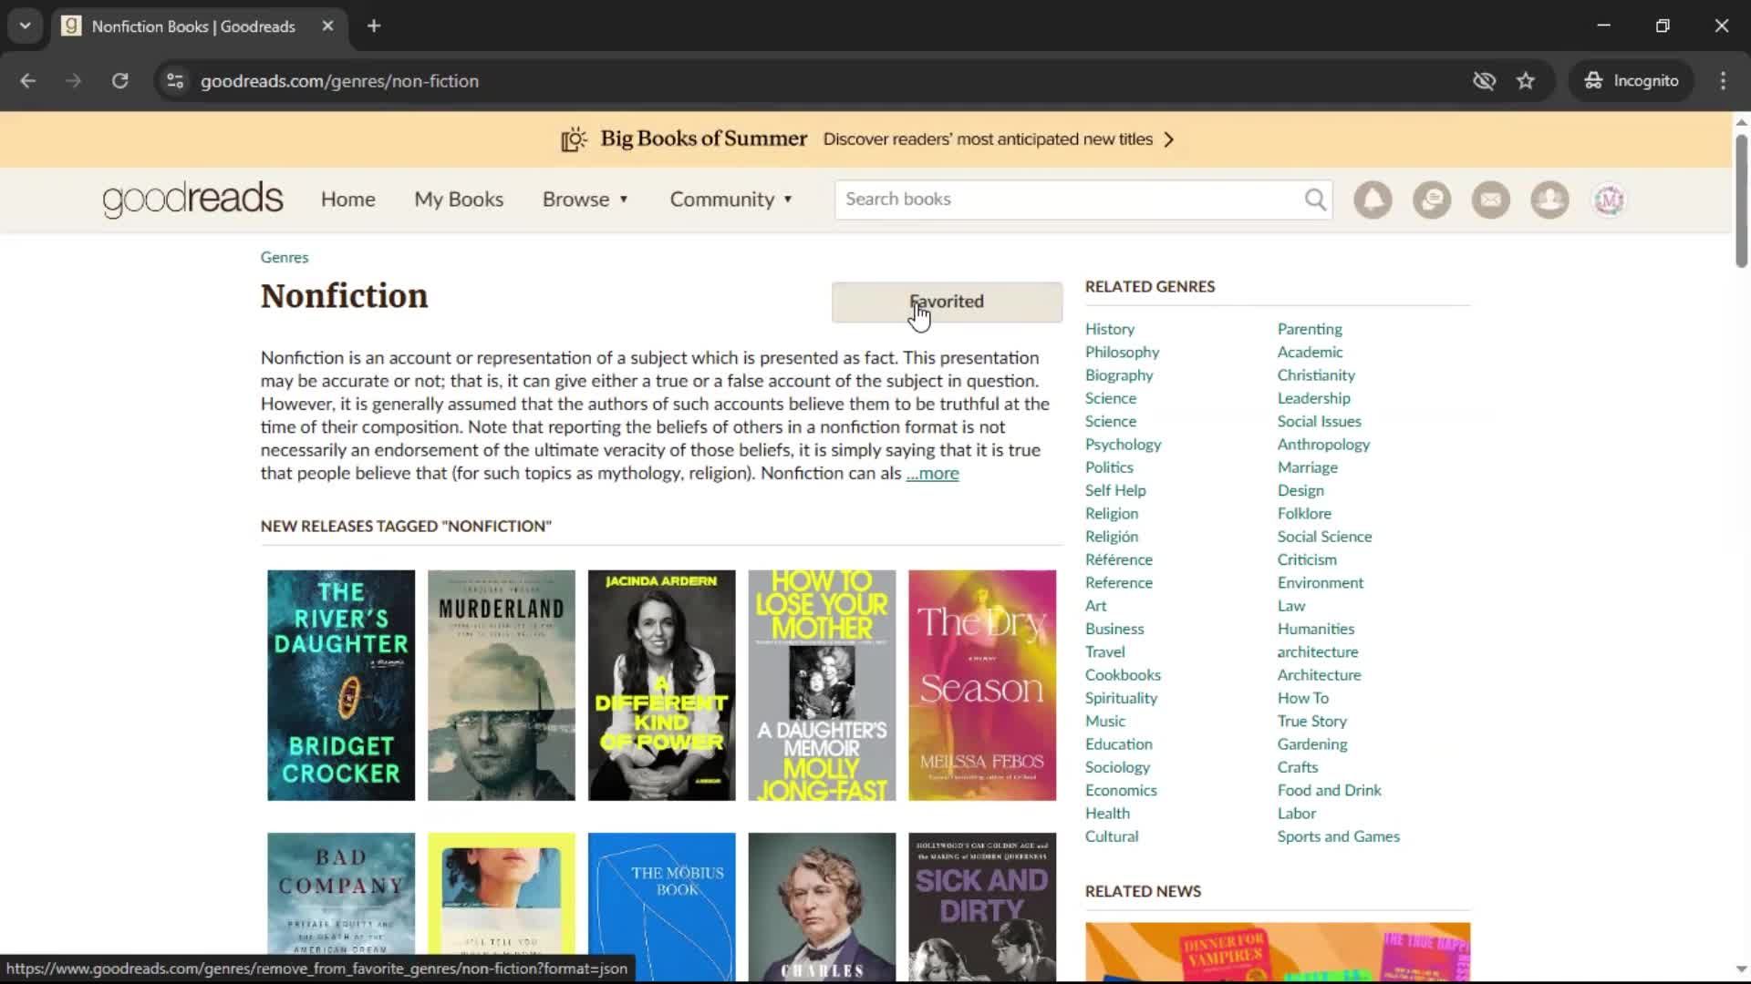The width and height of the screenshot is (1751, 984).
Task: Open the Philosophy genre link
Action: click(x=1123, y=352)
